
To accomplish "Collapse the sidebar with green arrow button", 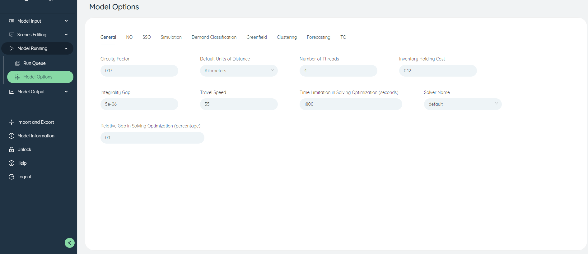I will click(70, 243).
